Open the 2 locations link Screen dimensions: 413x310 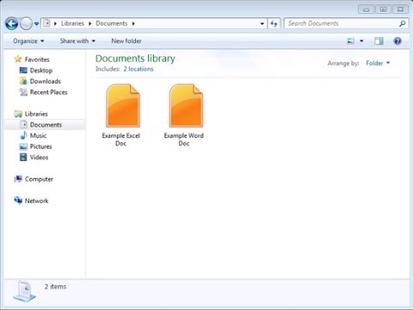(x=139, y=69)
